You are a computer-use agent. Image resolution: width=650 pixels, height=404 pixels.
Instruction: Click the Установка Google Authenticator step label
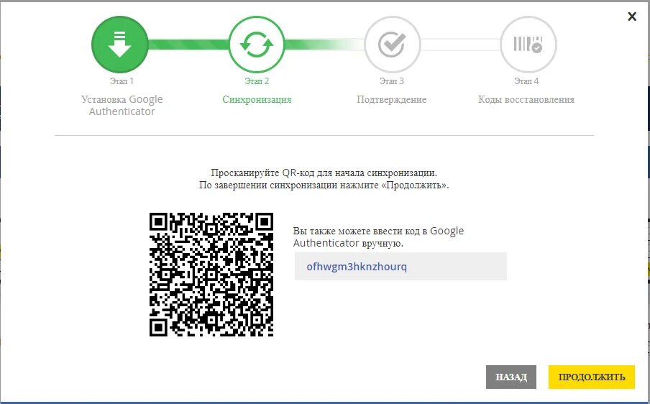(x=122, y=105)
